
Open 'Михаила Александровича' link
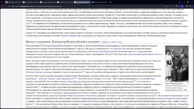pos(109,46)
